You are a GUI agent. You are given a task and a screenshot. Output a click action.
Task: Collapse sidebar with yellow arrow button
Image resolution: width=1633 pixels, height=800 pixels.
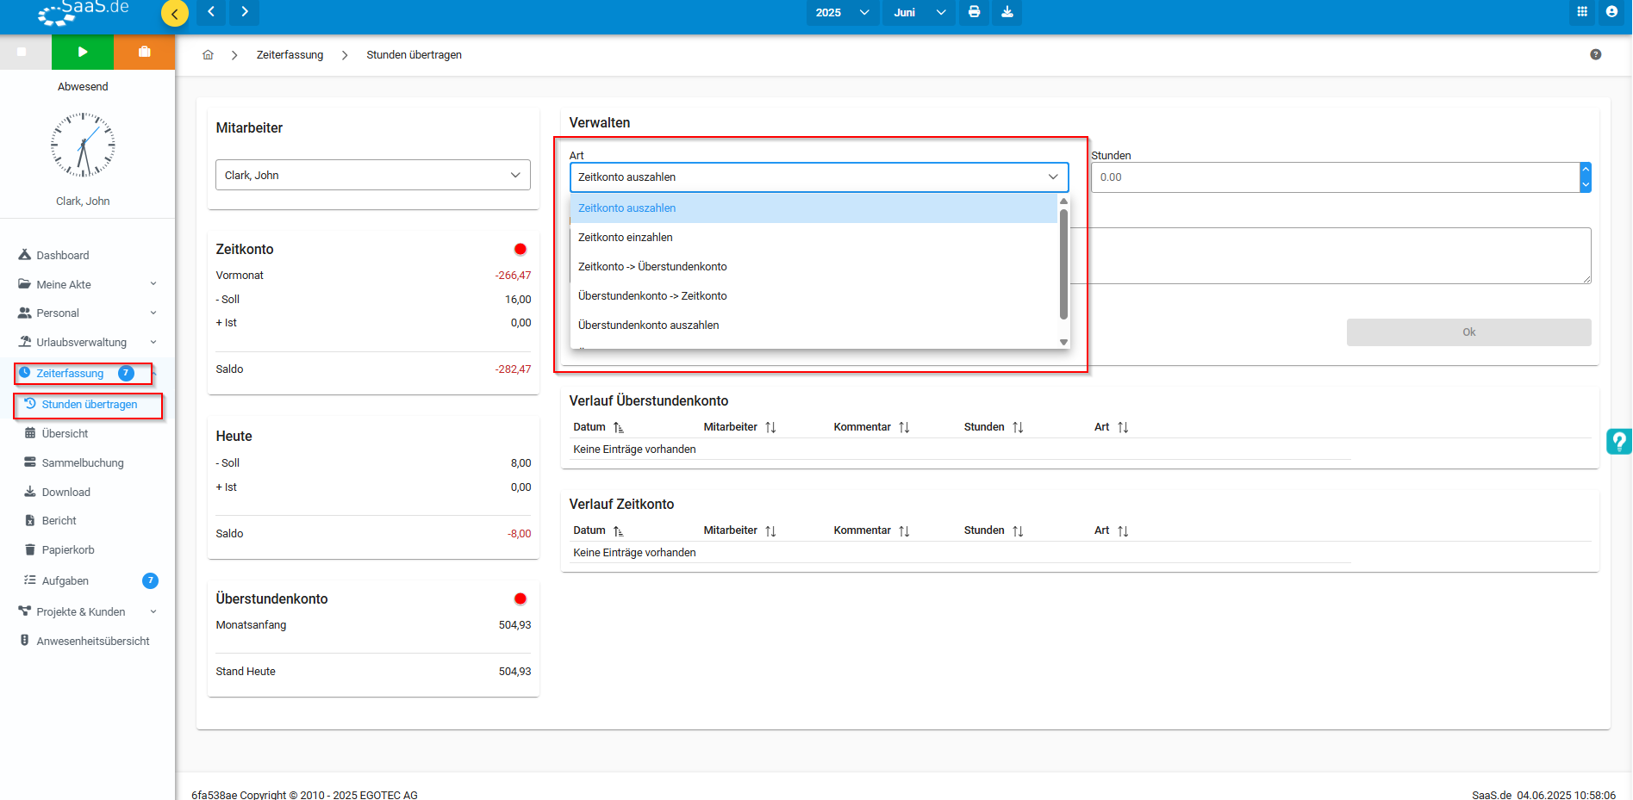175,14
